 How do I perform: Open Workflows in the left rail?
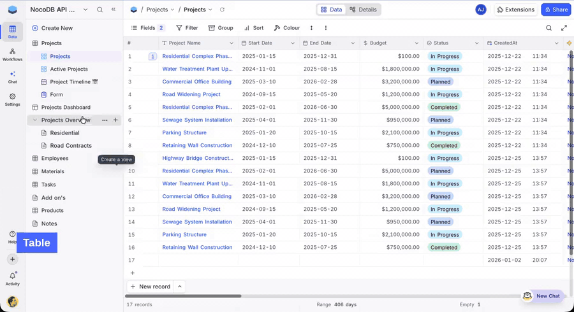pos(13,54)
